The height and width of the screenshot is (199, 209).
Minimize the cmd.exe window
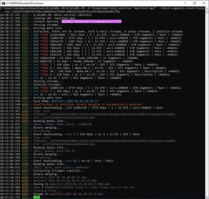point(185,3)
